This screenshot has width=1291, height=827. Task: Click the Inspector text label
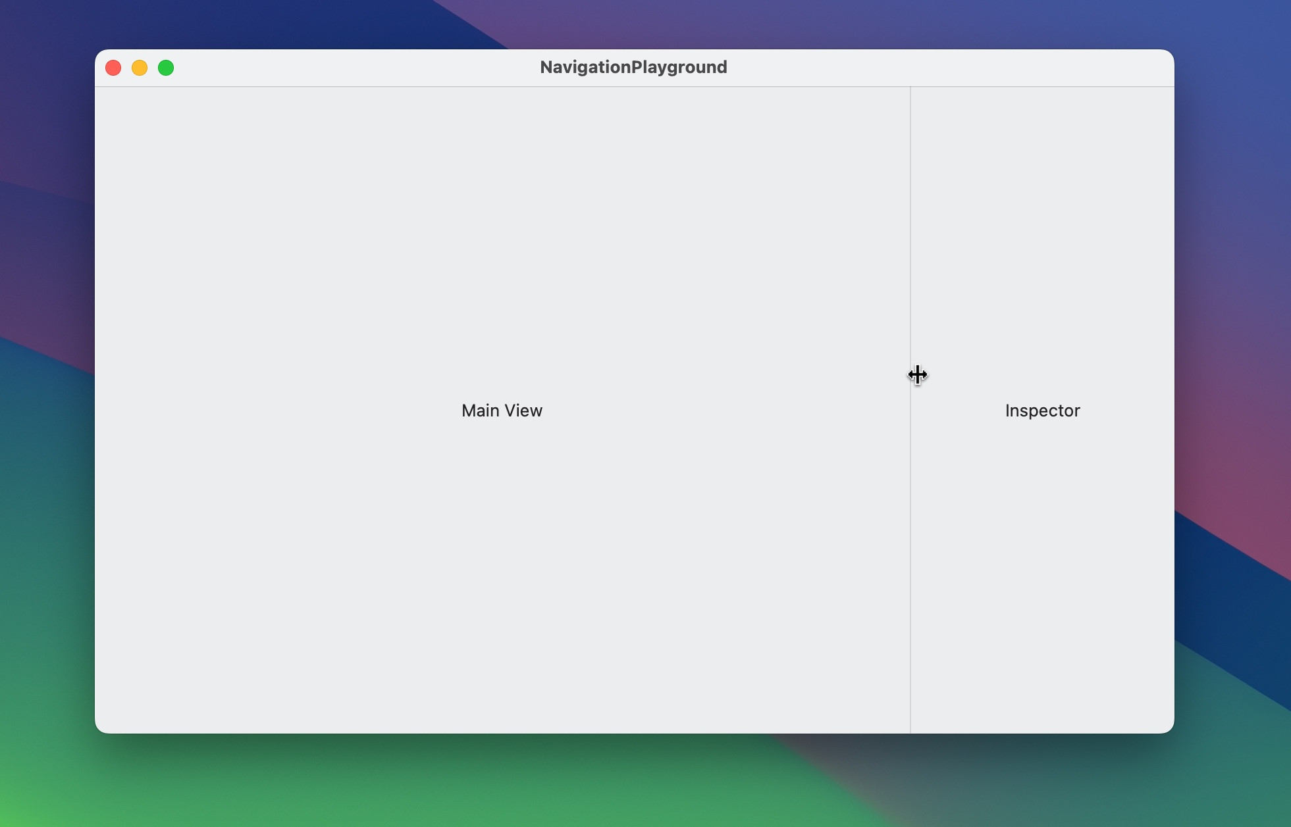[x=1042, y=411]
